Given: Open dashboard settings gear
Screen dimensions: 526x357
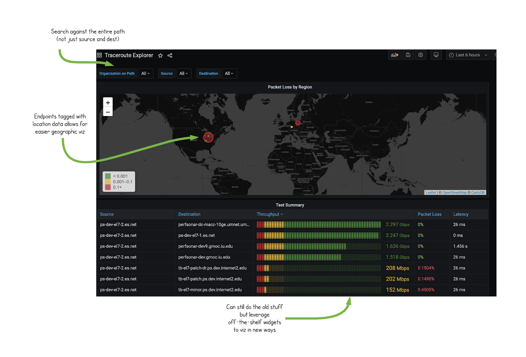Looking at the screenshot, I should [420, 55].
